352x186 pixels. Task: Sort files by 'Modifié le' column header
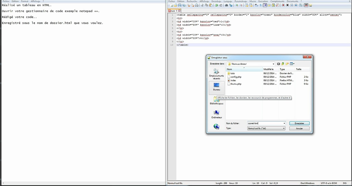tap(271, 69)
